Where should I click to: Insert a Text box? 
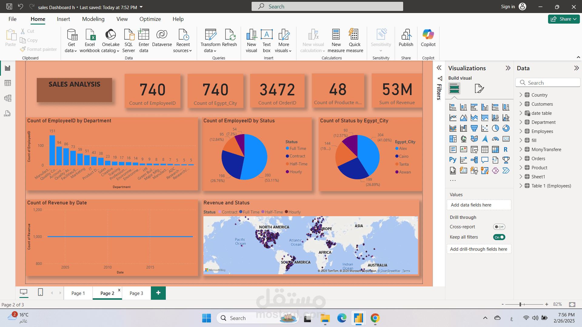(266, 41)
